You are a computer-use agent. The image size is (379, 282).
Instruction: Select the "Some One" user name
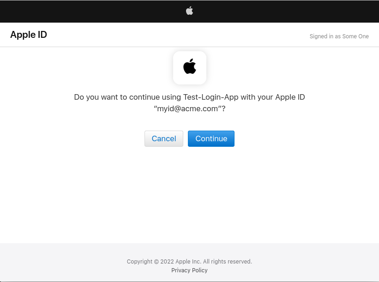click(355, 36)
